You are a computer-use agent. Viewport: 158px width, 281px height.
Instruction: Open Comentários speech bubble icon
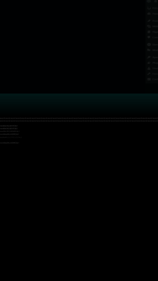pyautogui.click(x=149, y=37)
